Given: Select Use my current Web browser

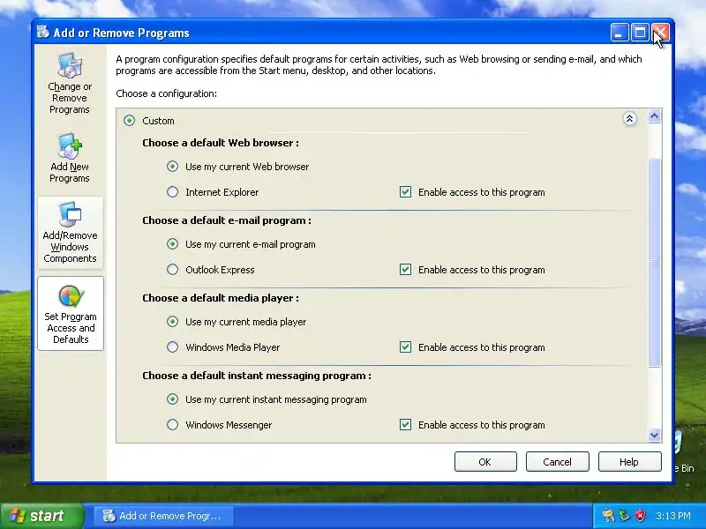Looking at the screenshot, I should pyautogui.click(x=172, y=167).
